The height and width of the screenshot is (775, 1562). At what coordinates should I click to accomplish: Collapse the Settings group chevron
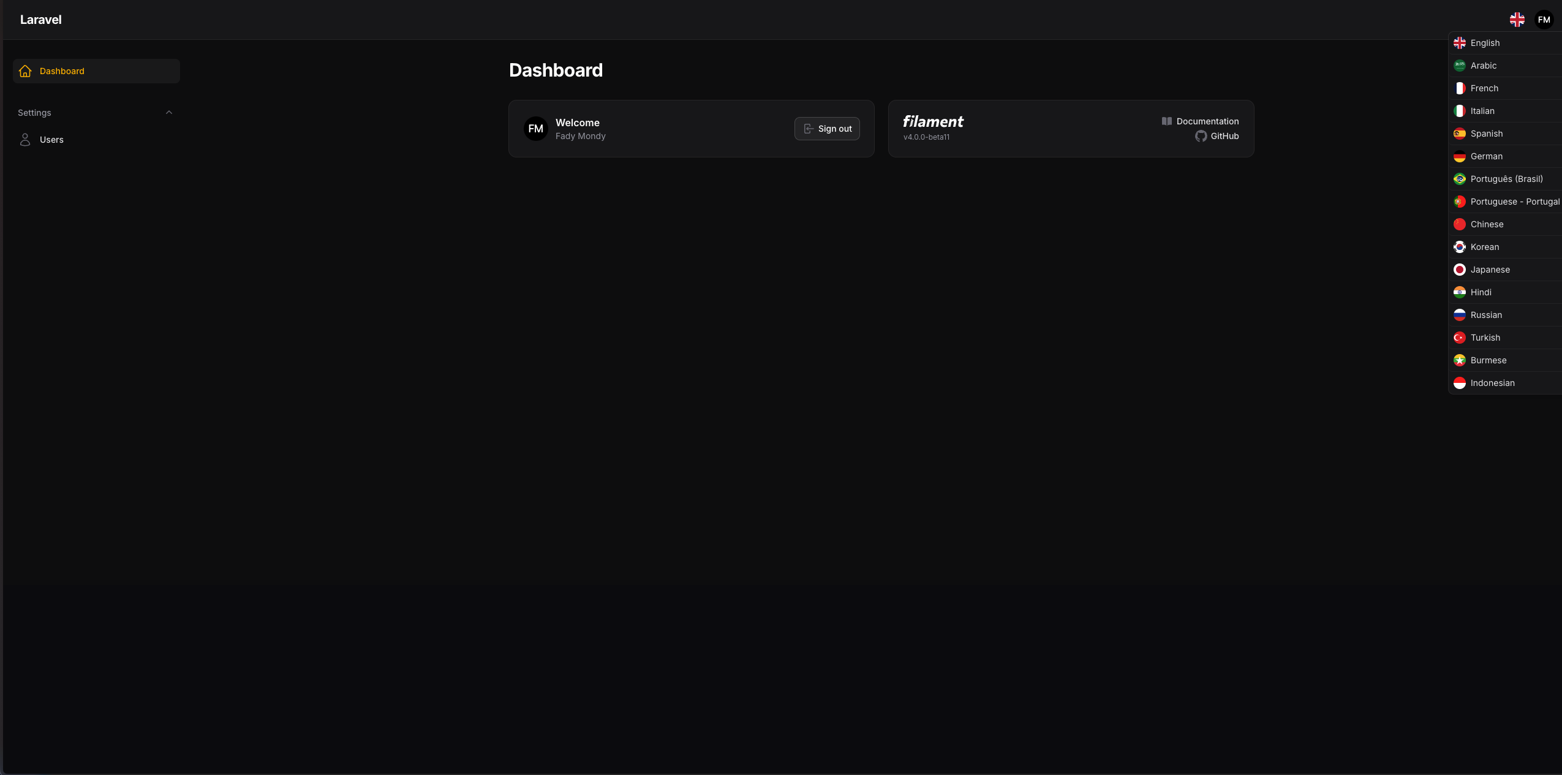[169, 113]
